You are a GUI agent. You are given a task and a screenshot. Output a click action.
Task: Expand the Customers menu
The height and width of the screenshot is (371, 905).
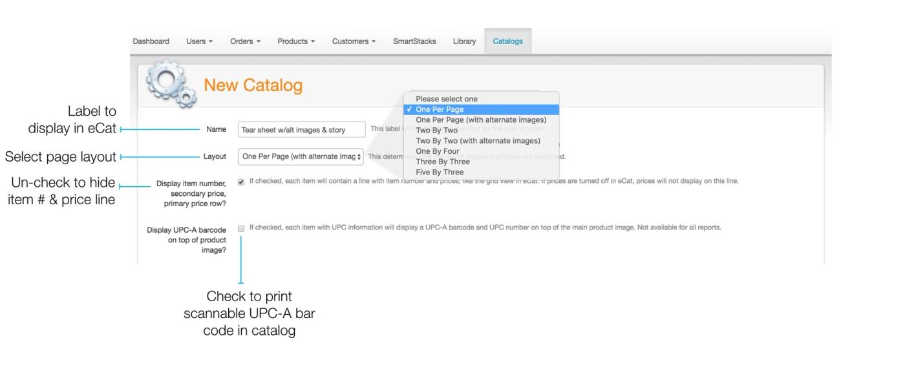click(354, 41)
